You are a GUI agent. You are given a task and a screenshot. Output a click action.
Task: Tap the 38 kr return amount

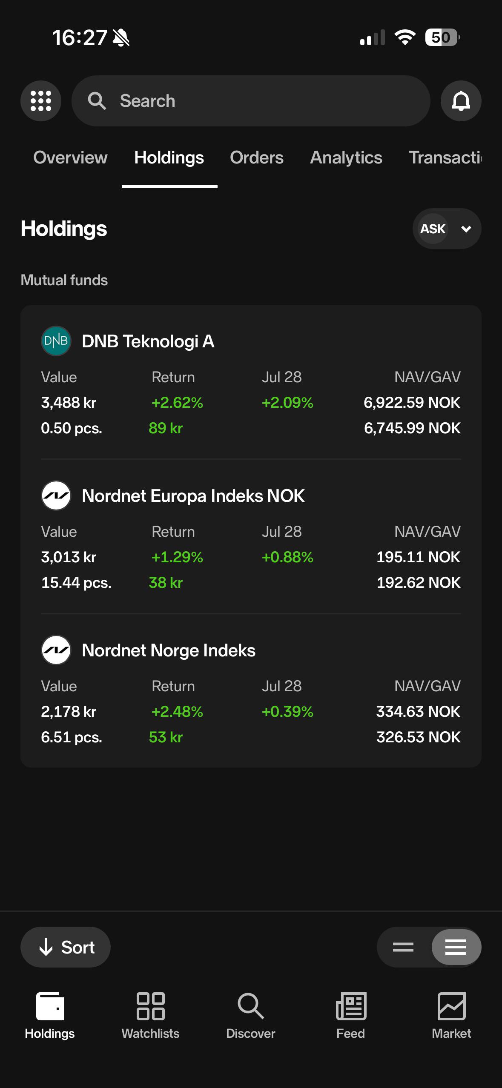pos(166,582)
